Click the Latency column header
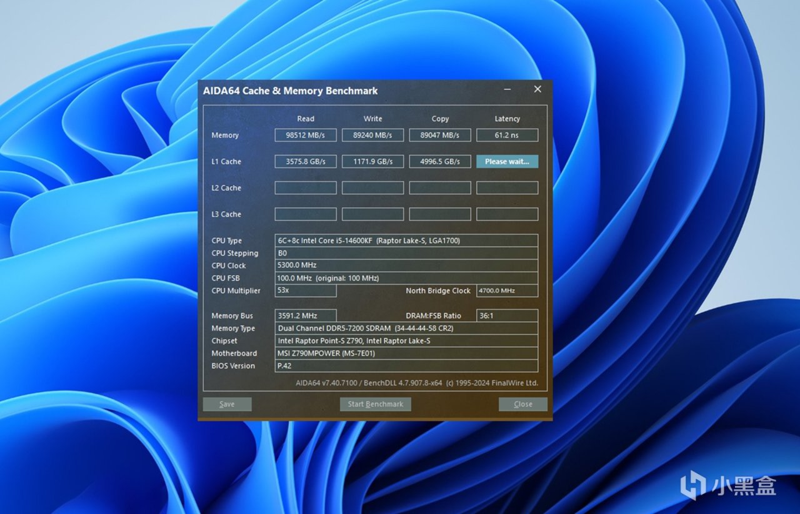 click(507, 119)
